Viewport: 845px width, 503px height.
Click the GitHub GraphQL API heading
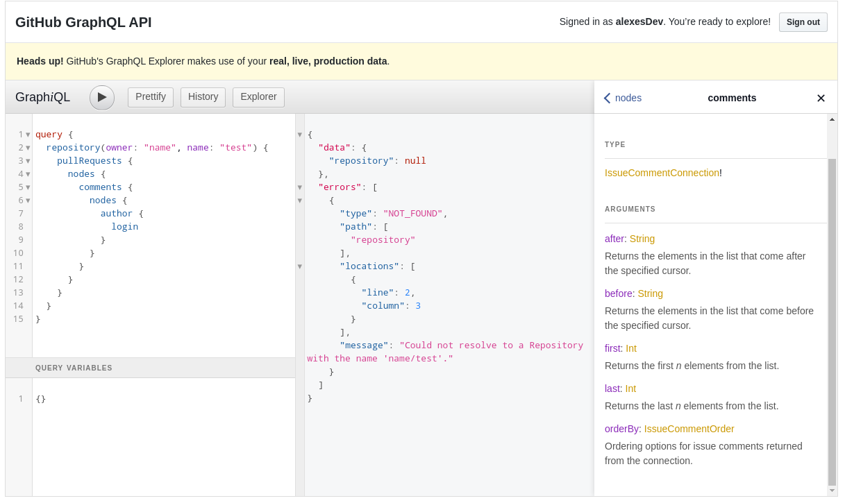click(83, 22)
